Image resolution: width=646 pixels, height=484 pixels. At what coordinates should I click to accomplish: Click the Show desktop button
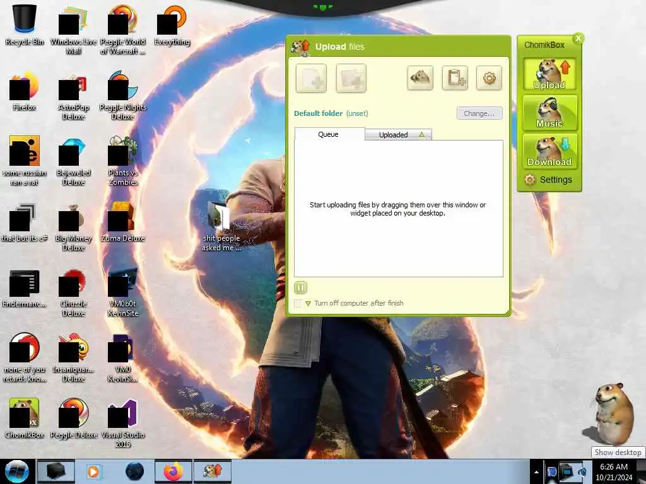(x=643, y=471)
